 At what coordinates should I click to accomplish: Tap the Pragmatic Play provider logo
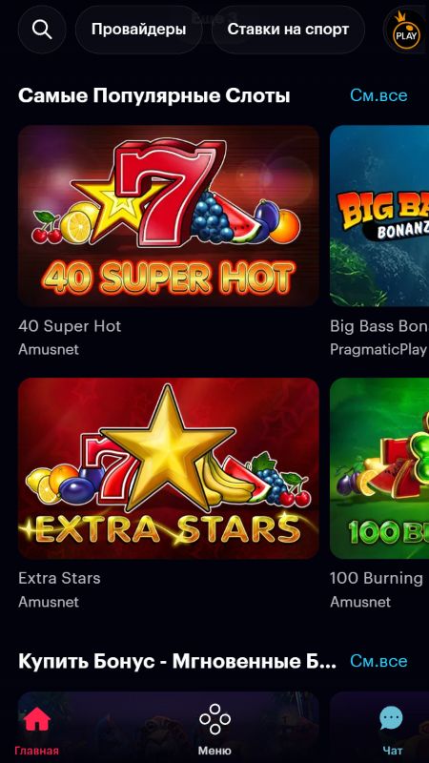pyautogui.click(x=406, y=31)
